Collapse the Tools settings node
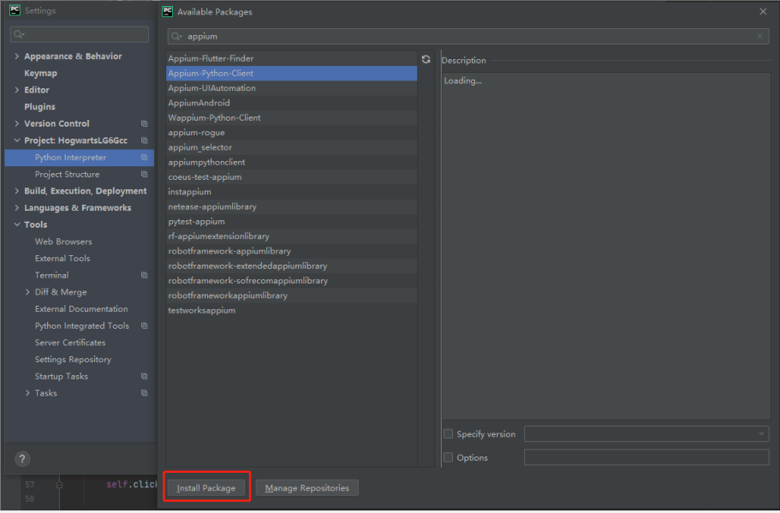This screenshot has height=513, width=780. 17,224
